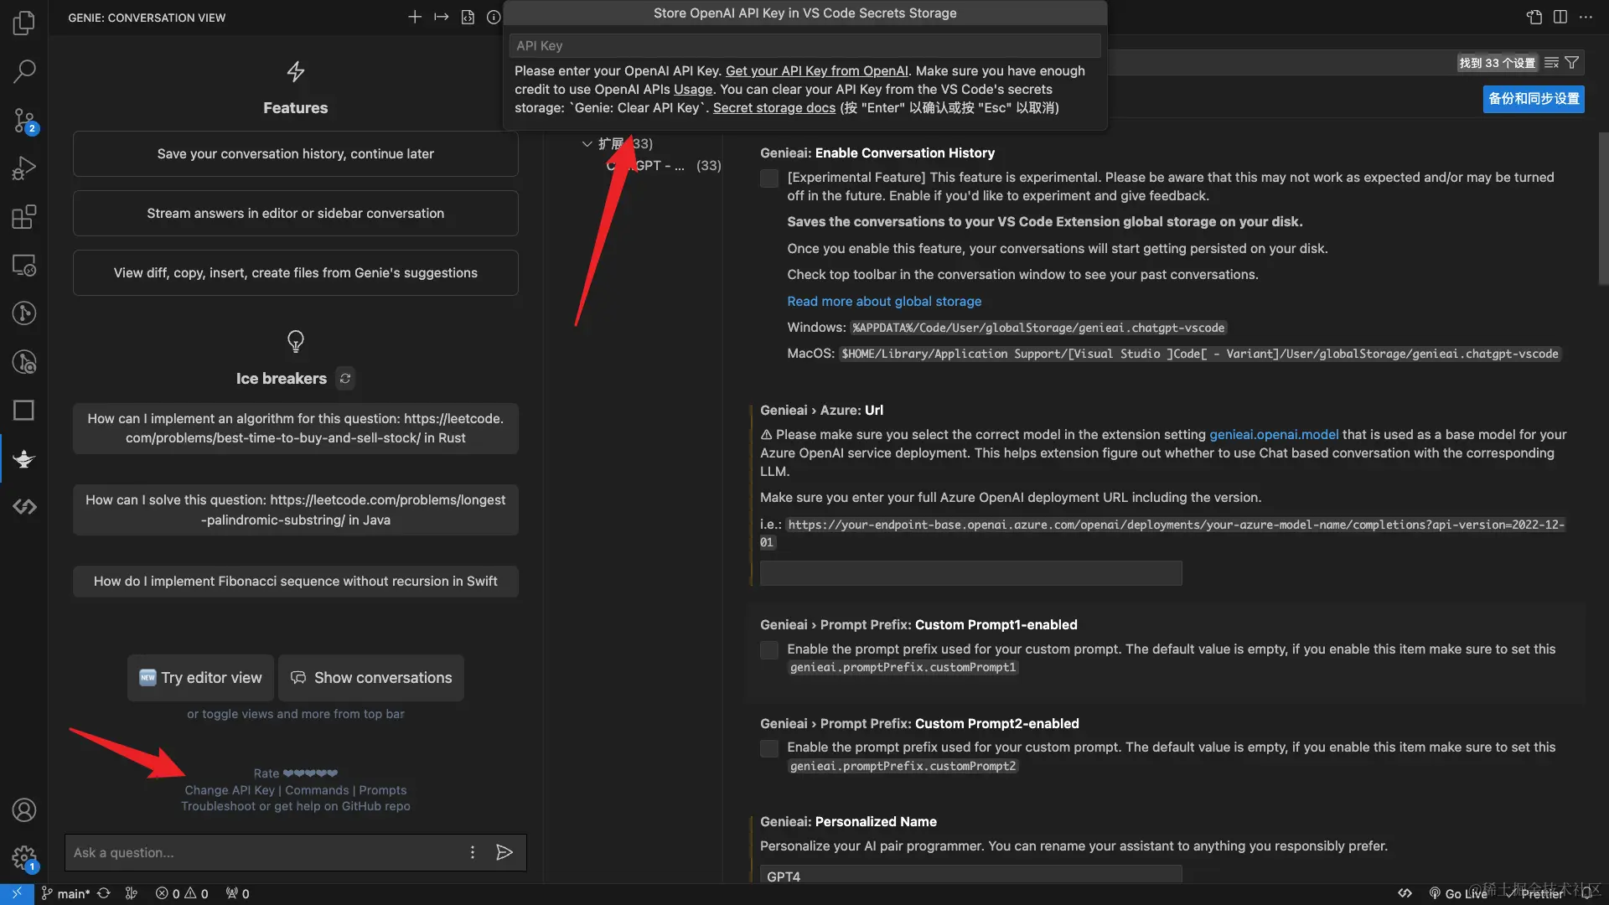Click the export arrow icon in Genie header

coord(442,17)
